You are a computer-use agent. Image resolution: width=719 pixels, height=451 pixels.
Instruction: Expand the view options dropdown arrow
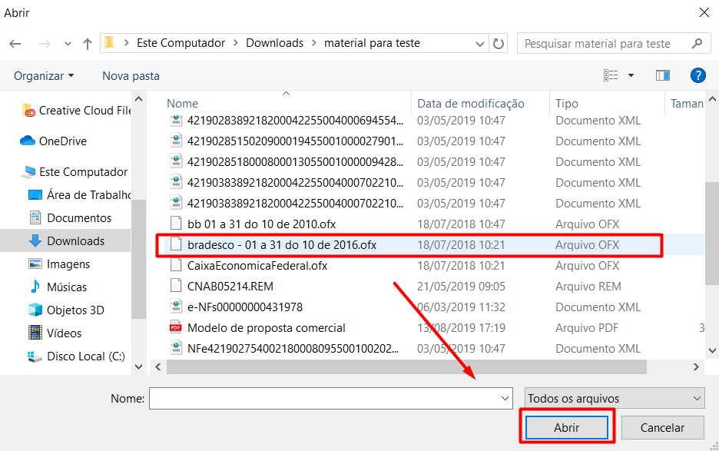(631, 75)
